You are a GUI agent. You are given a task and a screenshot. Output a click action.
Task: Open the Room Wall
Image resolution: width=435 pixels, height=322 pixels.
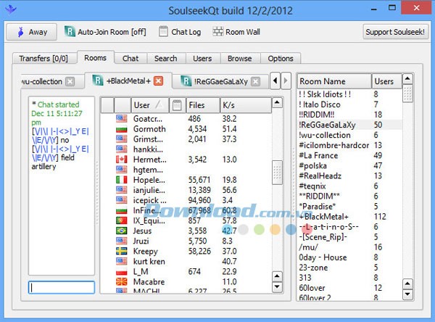(234, 32)
